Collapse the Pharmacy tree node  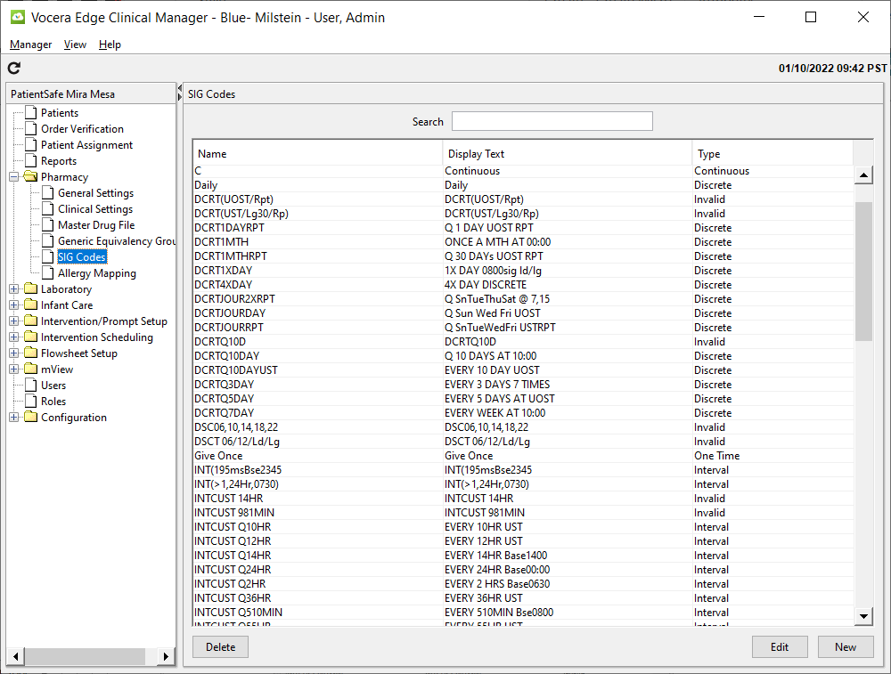pyautogui.click(x=14, y=177)
